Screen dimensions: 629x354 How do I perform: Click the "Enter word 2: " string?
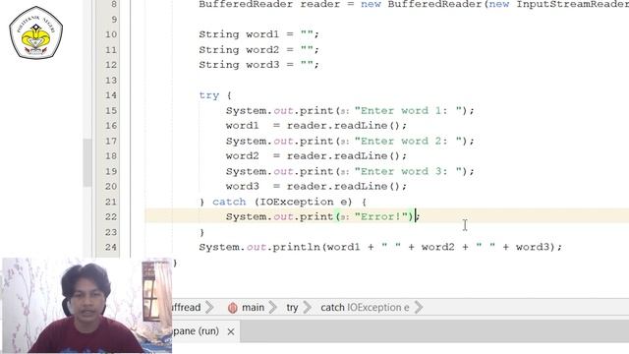(408, 141)
